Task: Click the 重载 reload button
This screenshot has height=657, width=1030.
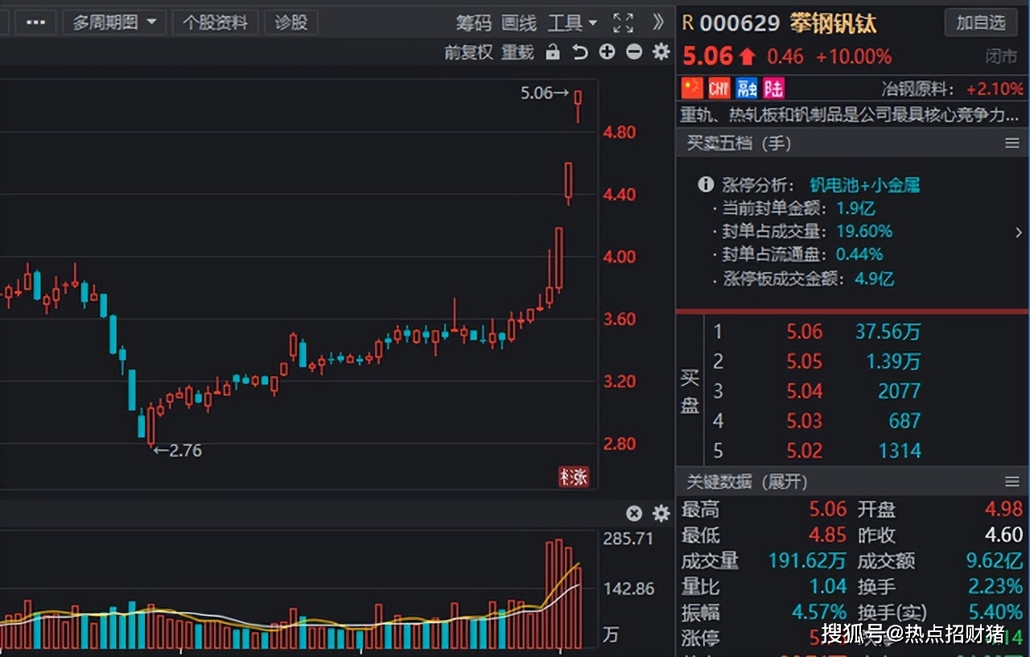Action: (x=517, y=52)
